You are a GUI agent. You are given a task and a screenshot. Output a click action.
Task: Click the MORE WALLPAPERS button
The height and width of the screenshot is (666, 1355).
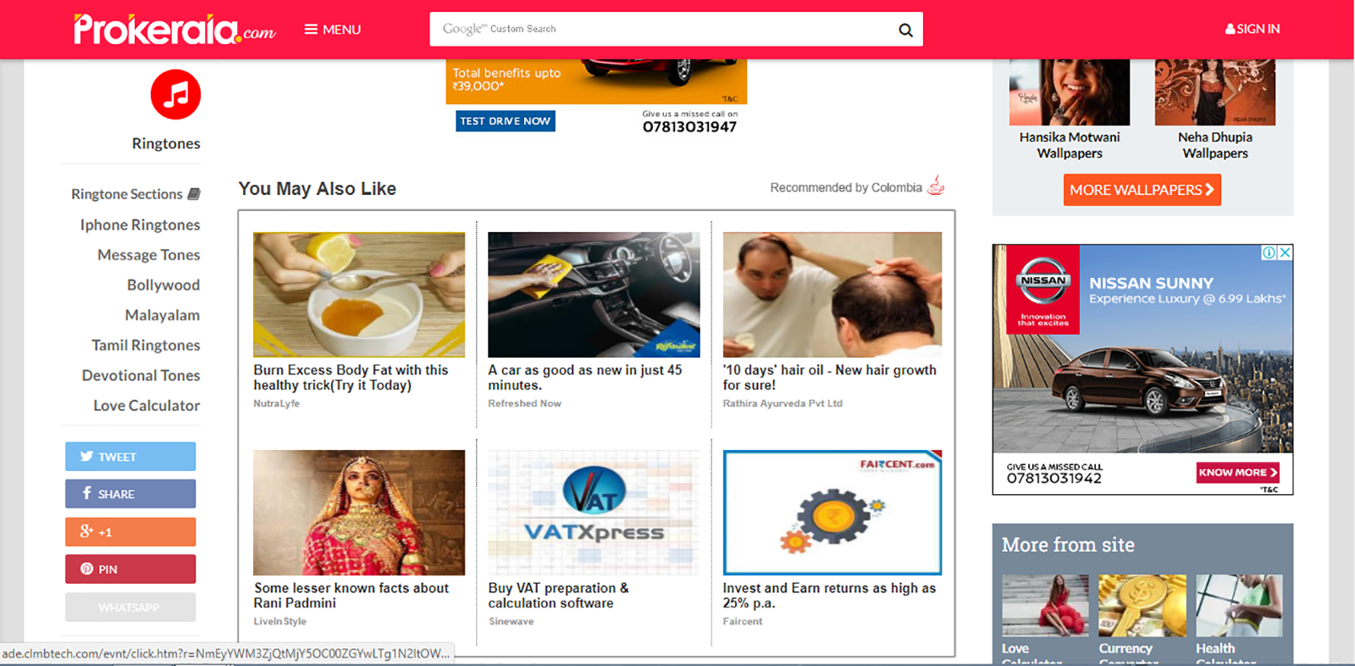1142,190
